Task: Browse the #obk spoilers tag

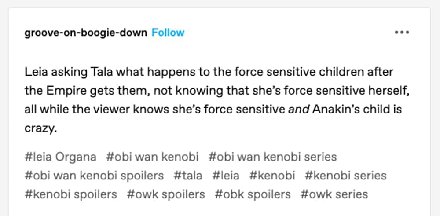Action: point(253,194)
